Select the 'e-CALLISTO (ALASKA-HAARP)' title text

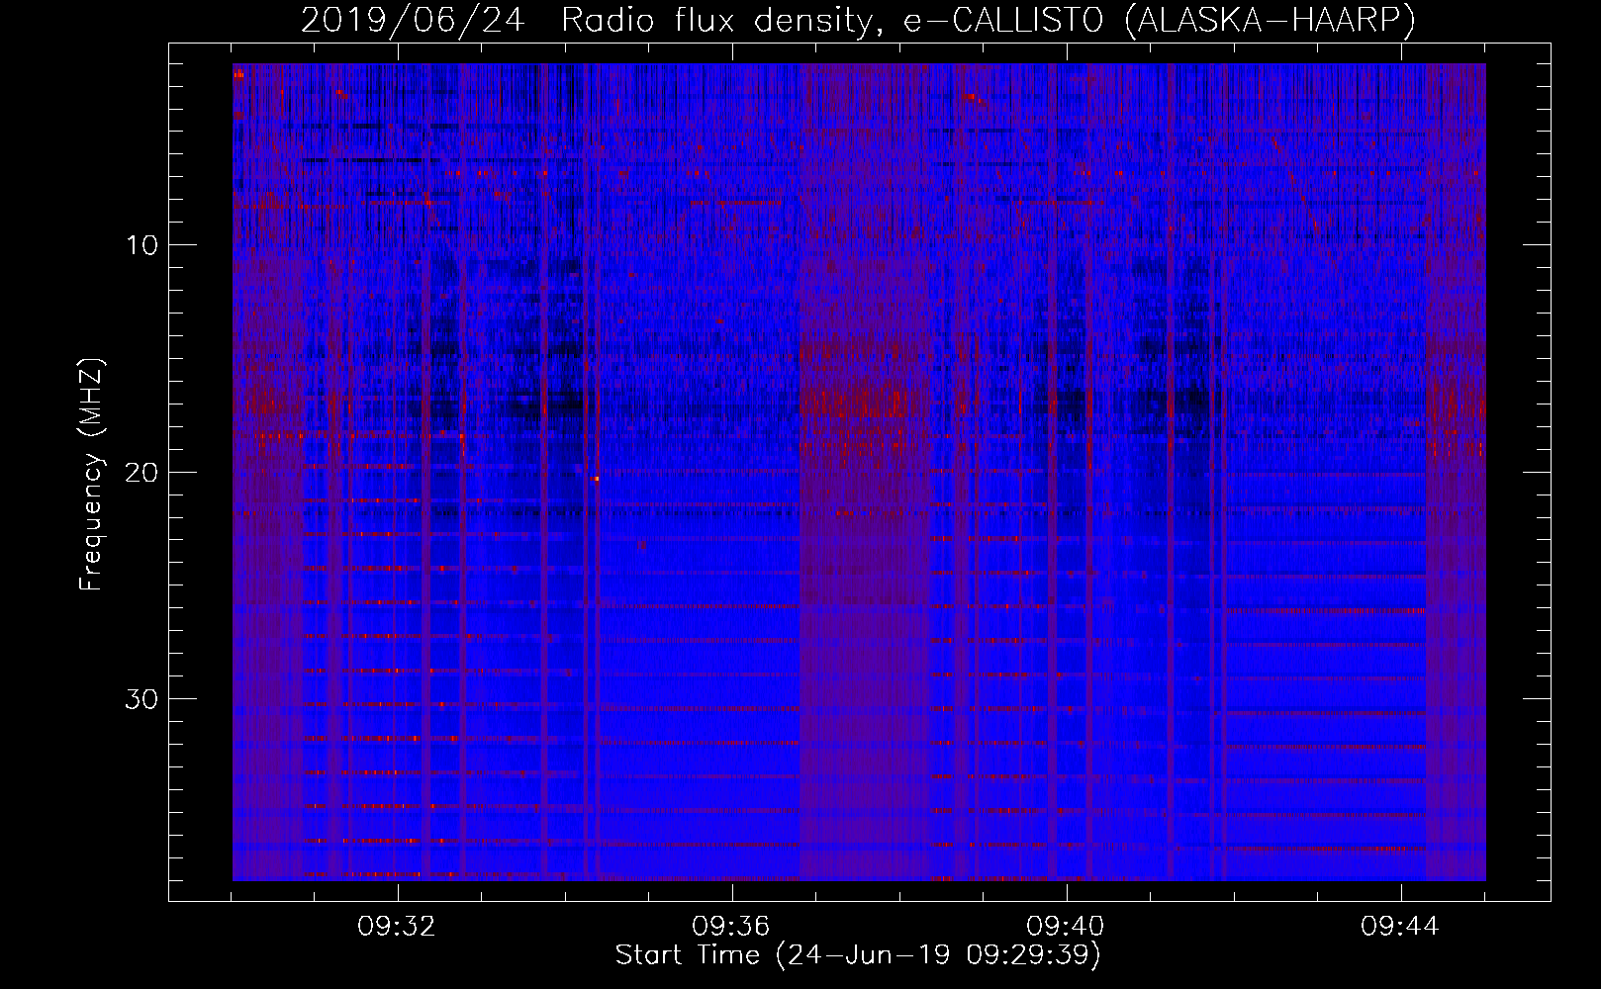(x=1160, y=21)
